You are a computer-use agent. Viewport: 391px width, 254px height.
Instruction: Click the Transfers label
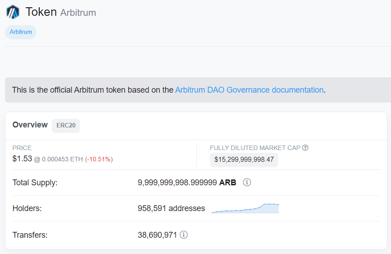(x=30, y=235)
